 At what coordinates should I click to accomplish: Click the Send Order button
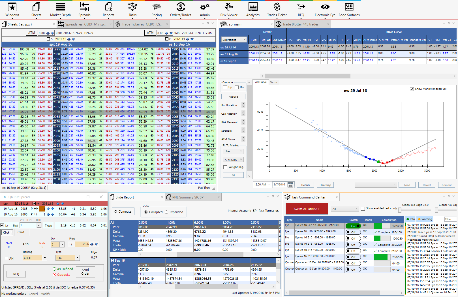[x=85, y=272]
